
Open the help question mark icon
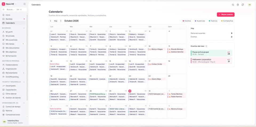(238, 5)
